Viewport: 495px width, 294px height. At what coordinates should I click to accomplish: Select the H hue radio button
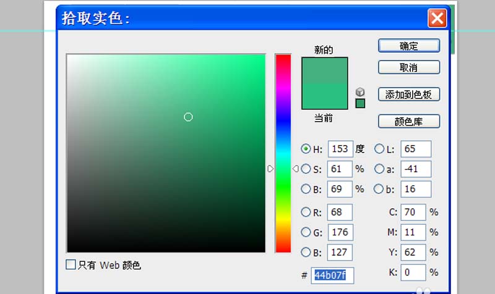pyautogui.click(x=306, y=149)
